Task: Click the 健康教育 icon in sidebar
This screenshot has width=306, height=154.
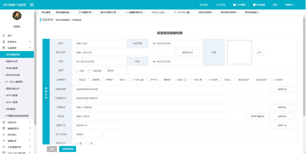Action: [x=4, y=141]
